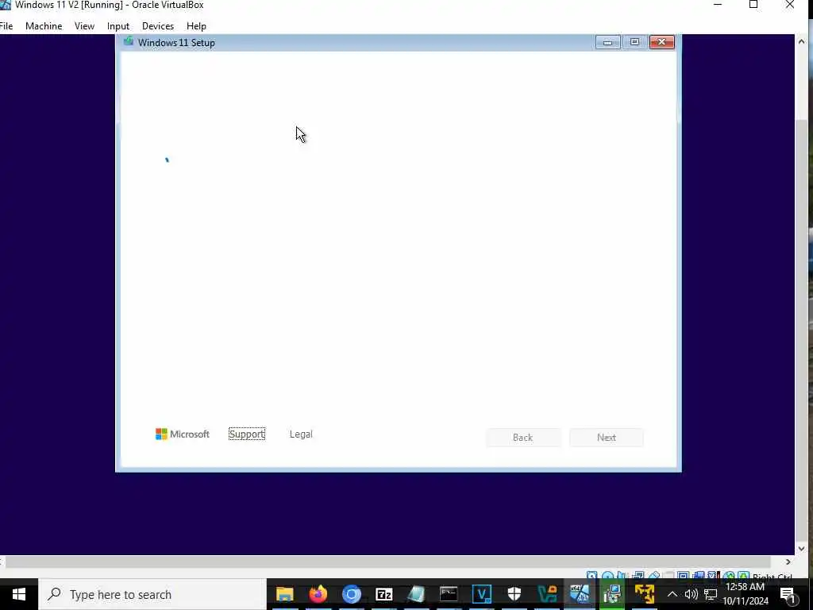Viewport: 813px width, 610px height.
Task: Open File Explorer from the taskbar
Action: [x=285, y=594]
